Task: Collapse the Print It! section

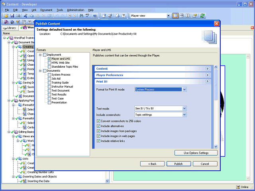Action: pyautogui.click(x=208, y=82)
